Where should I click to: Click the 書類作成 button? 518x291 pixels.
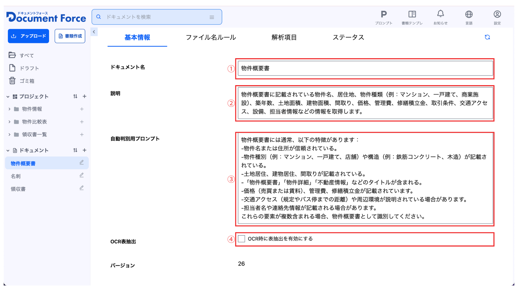pos(70,36)
